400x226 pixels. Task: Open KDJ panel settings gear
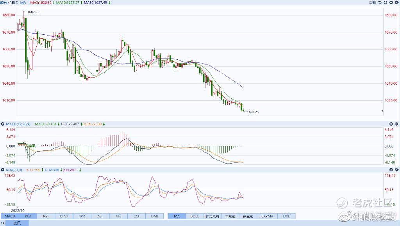tap(396, 170)
